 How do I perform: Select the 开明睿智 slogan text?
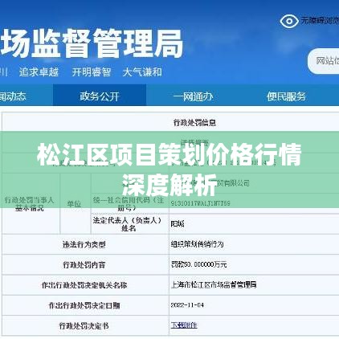[x=91, y=71]
